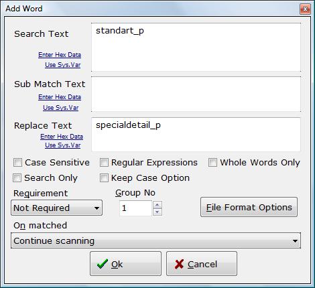The height and width of the screenshot is (288, 315).
Task: Open File Format Options
Action: pyautogui.click(x=249, y=207)
